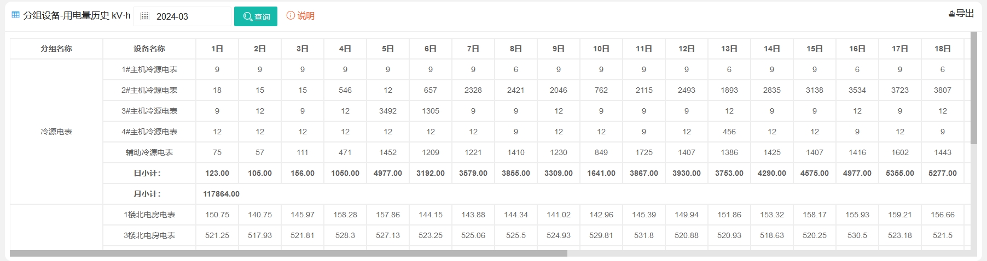Select the 设备名称 column header
Screen dimensions: 987x261
coord(149,49)
